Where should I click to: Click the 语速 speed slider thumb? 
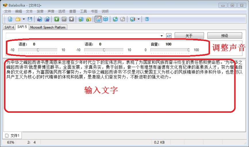pyautogui.click(x=38, y=50)
